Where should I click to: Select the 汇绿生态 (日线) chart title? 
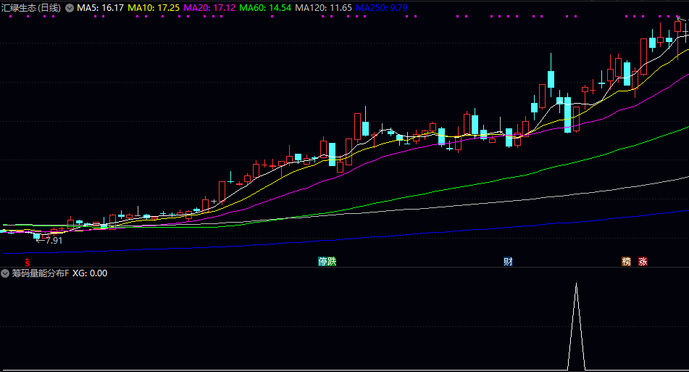[31, 8]
